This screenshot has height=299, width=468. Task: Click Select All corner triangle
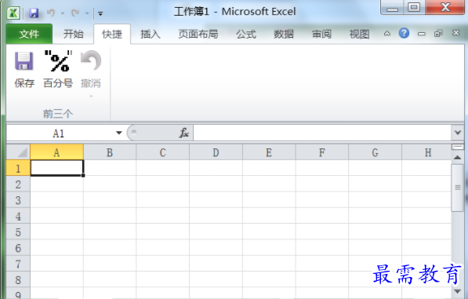[18, 152]
